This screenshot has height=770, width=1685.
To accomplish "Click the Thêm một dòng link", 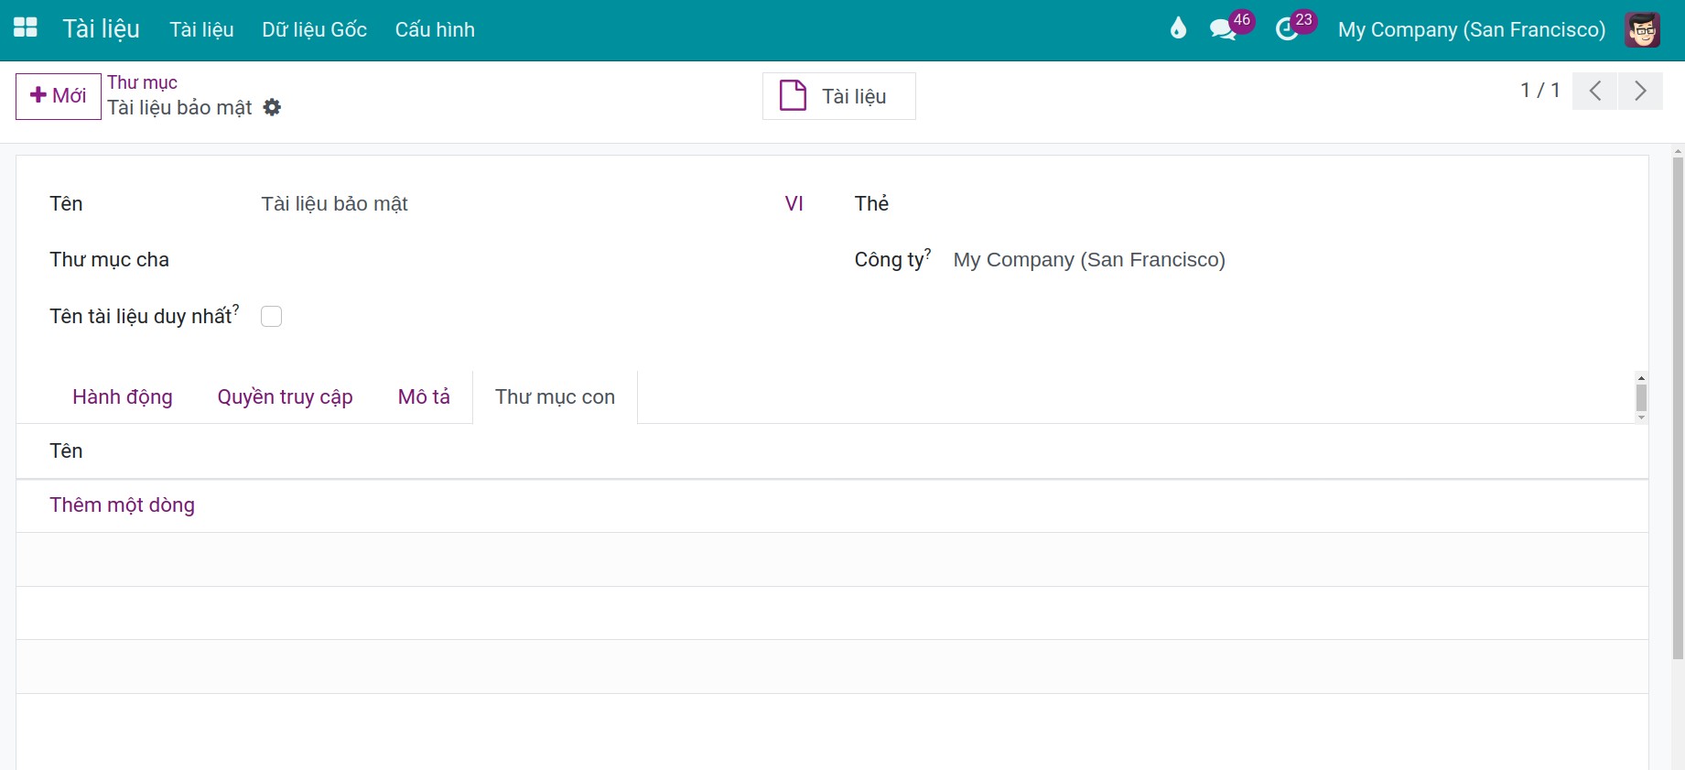I will [x=122, y=504].
